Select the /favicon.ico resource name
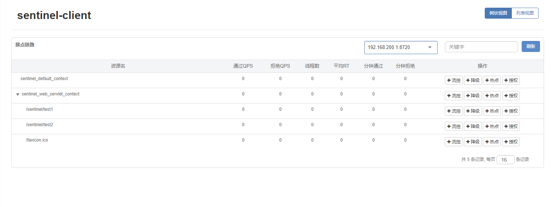Image resolution: width=555 pixels, height=207 pixels. coord(37,140)
